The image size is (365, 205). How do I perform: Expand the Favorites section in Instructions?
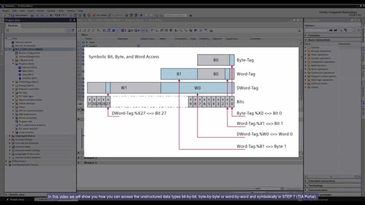[x=305, y=35]
